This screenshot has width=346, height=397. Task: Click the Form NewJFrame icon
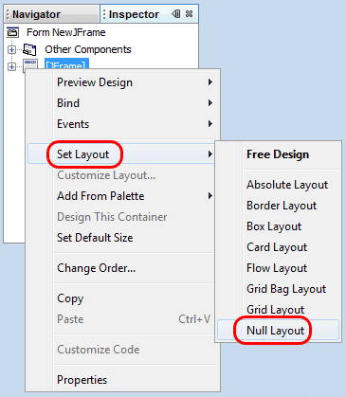(12, 32)
